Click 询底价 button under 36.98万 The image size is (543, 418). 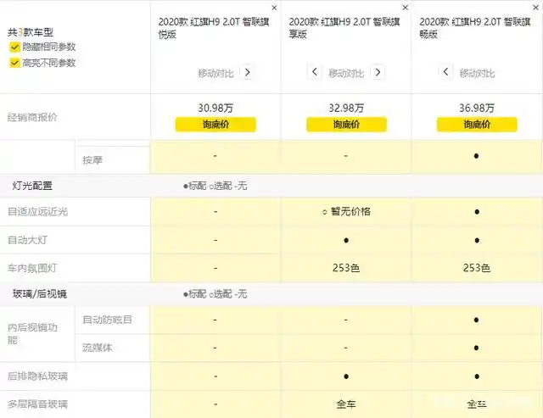click(x=477, y=125)
